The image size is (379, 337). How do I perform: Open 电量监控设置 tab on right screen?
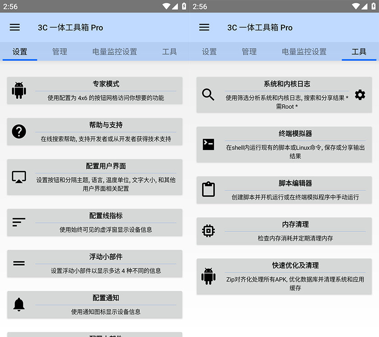(x=304, y=51)
